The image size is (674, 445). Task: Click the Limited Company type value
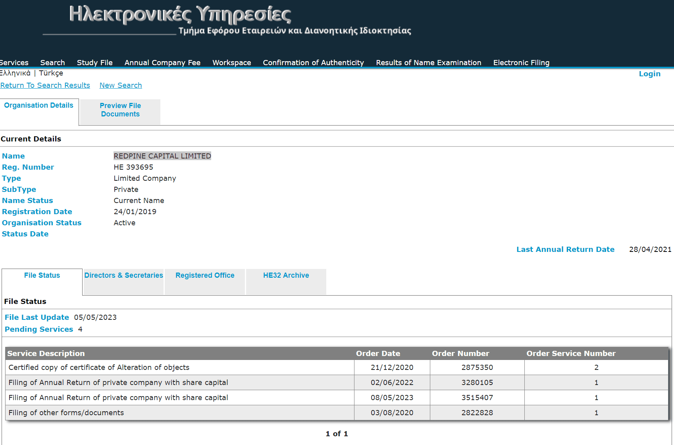(145, 178)
